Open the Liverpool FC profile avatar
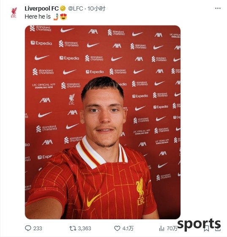 click(x=14, y=12)
